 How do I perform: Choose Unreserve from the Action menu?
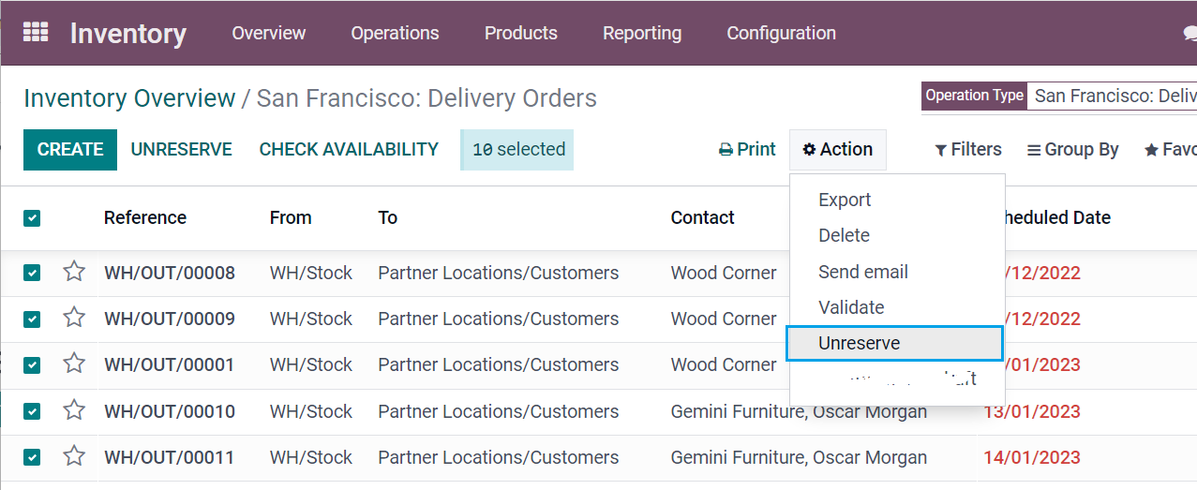(x=859, y=343)
